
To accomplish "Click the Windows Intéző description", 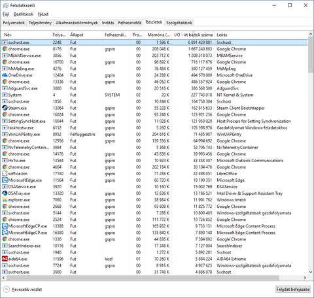I will pyautogui.click(x=231, y=200).
